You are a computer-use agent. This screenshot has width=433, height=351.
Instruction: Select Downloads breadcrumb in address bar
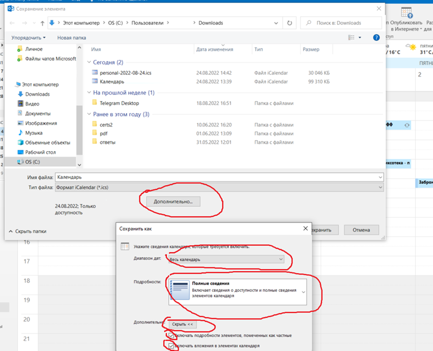[x=211, y=23]
